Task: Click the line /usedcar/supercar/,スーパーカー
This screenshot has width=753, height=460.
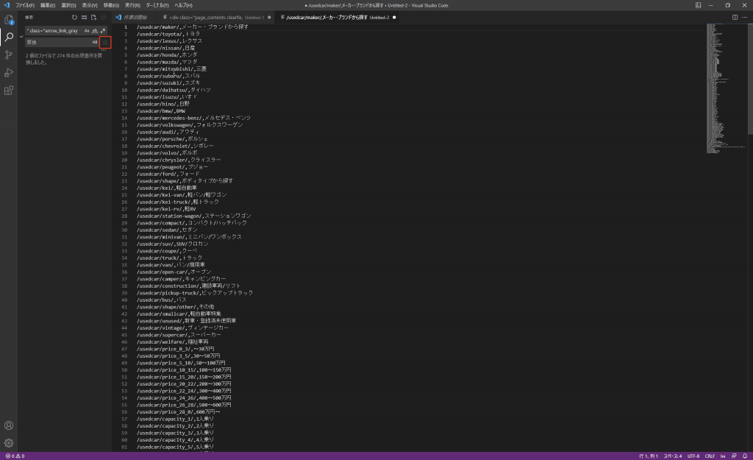Action: click(x=179, y=335)
